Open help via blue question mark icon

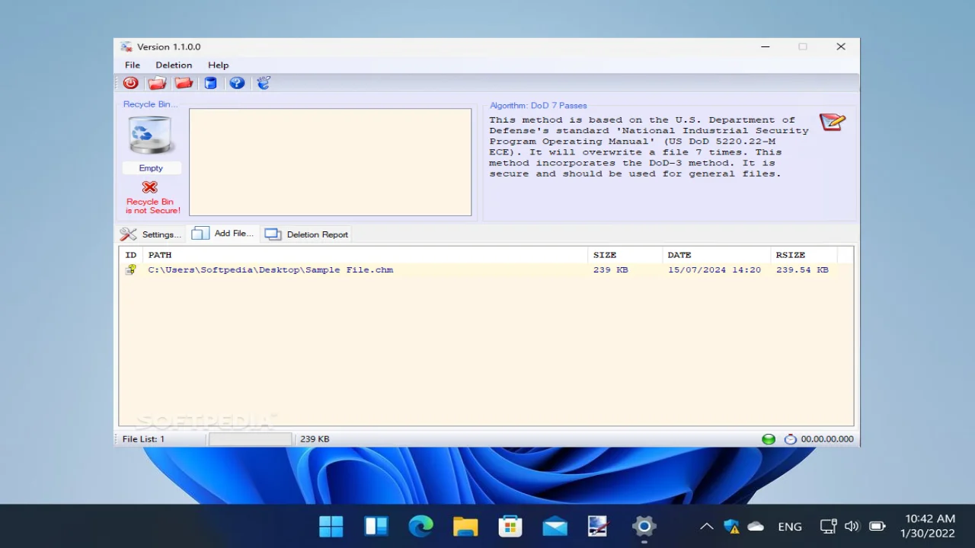click(x=237, y=83)
